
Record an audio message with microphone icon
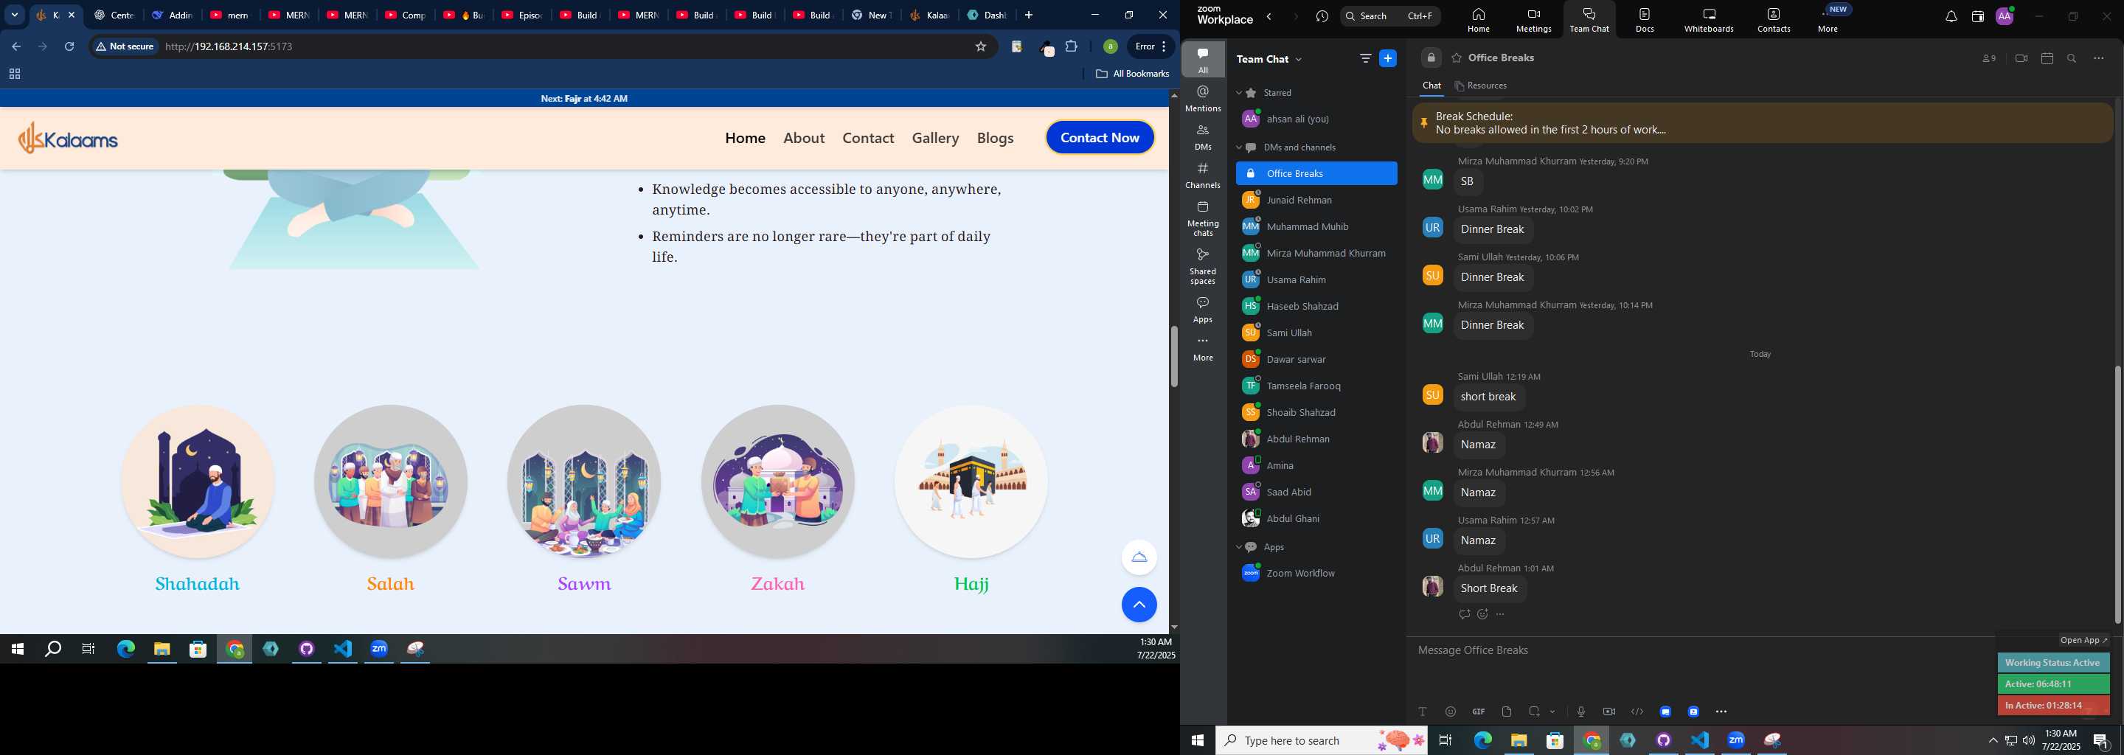[1580, 711]
